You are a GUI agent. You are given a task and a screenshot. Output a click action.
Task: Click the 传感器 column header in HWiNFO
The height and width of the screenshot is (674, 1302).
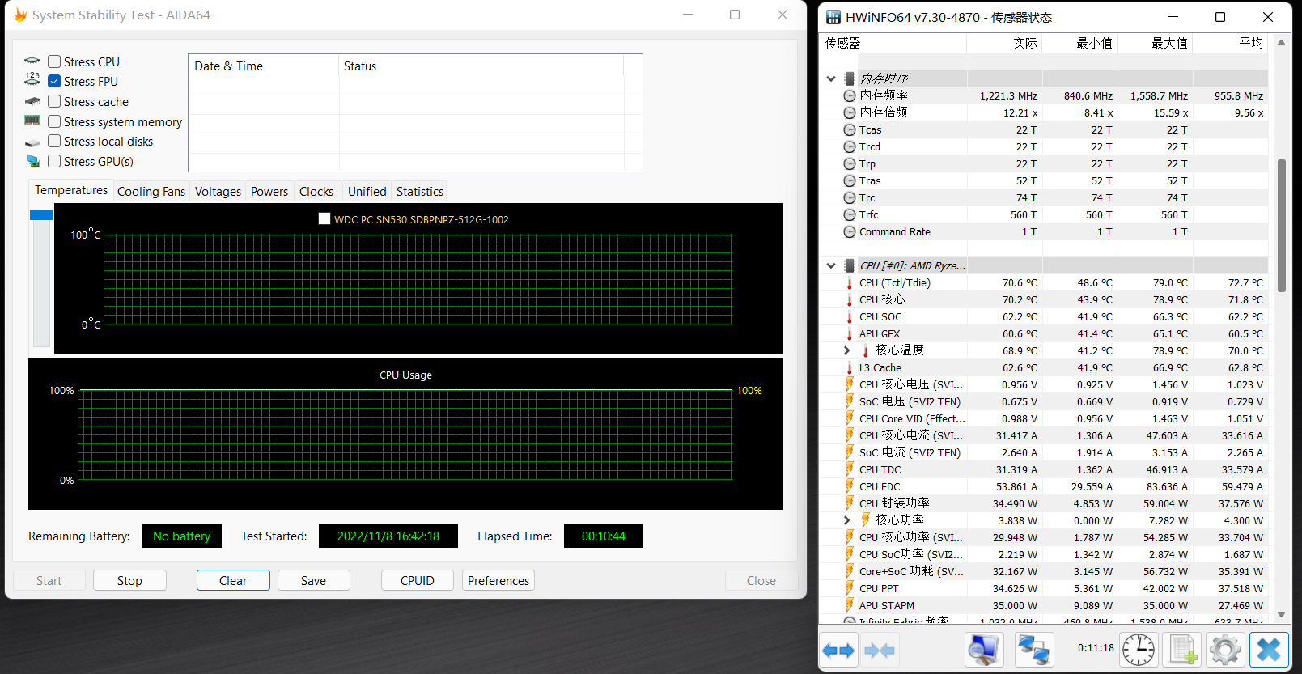point(893,43)
